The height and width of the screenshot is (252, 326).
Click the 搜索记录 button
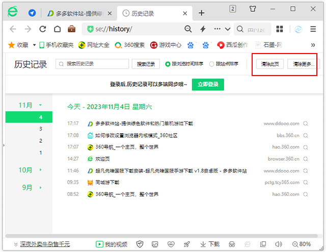click(146, 64)
